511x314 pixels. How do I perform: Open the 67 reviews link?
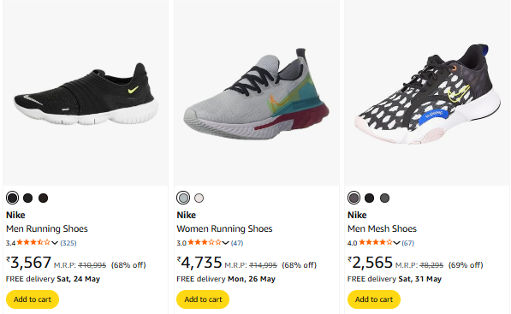click(407, 243)
